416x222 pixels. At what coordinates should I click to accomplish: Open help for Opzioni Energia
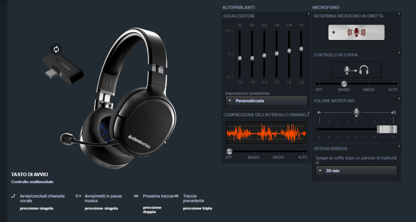click(x=398, y=147)
